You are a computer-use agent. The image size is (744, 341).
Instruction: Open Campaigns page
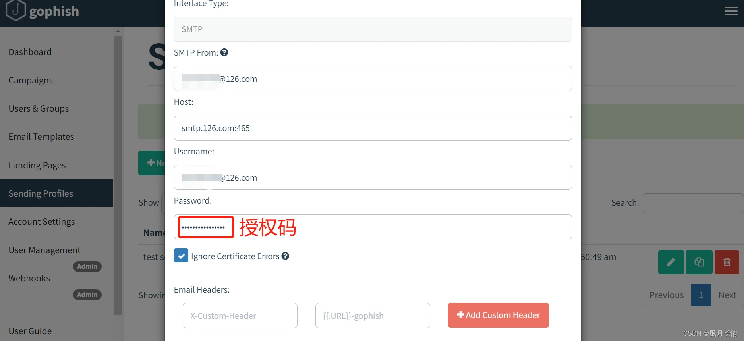pos(31,80)
